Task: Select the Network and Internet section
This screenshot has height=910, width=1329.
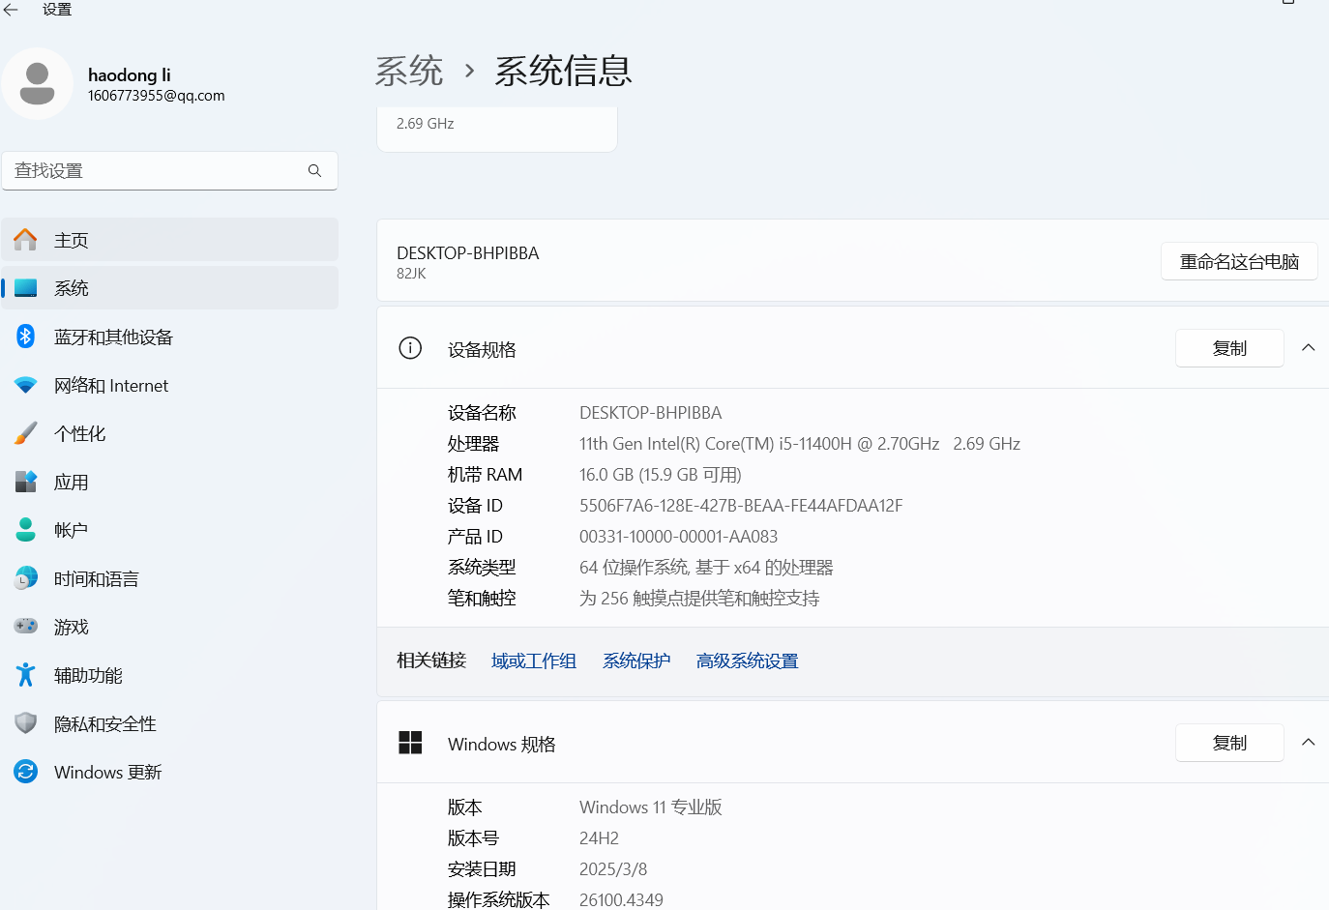Action: pos(110,385)
